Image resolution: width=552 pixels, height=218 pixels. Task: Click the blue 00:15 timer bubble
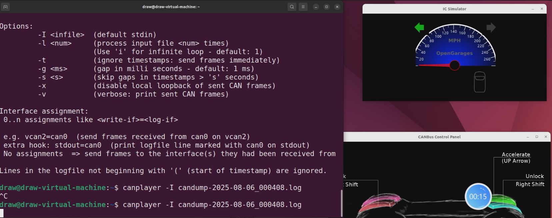pyautogui.click(x=478, y=196)
